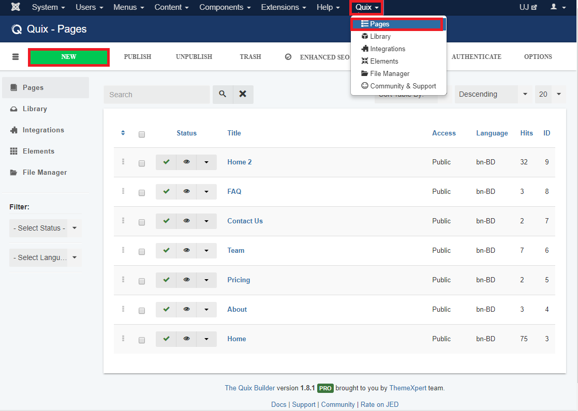Expand actions dropdown arrow for Home 2
The image size is (578, 411).
[206, 162]
